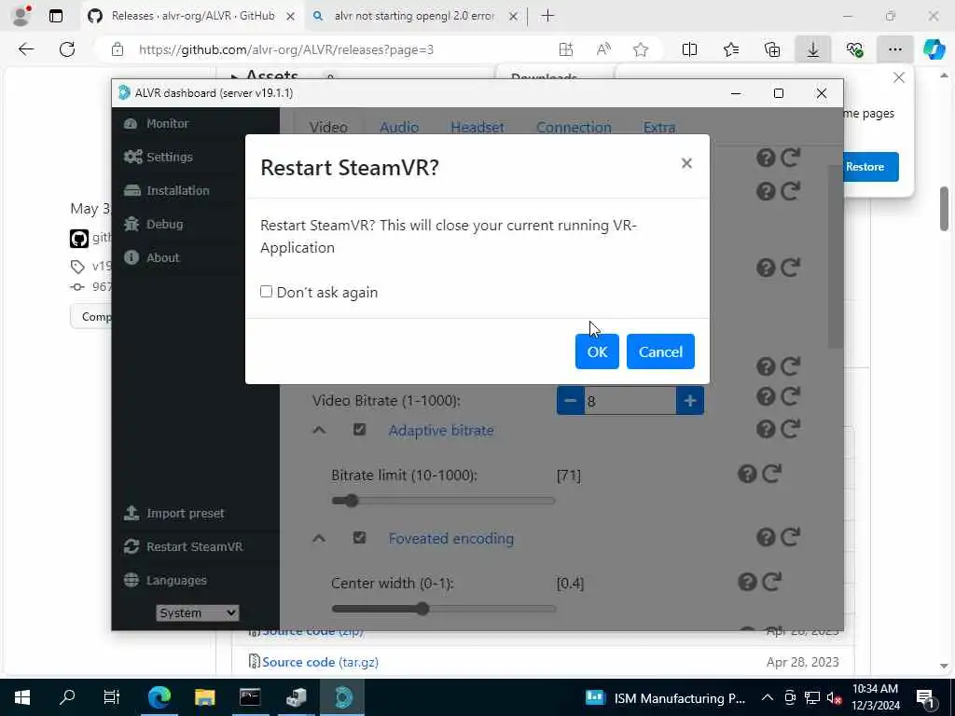The width and height of the screenshot is (955, 716).
Task: Click the Foveated encoding label link
Action: click(x=451, y=539)
